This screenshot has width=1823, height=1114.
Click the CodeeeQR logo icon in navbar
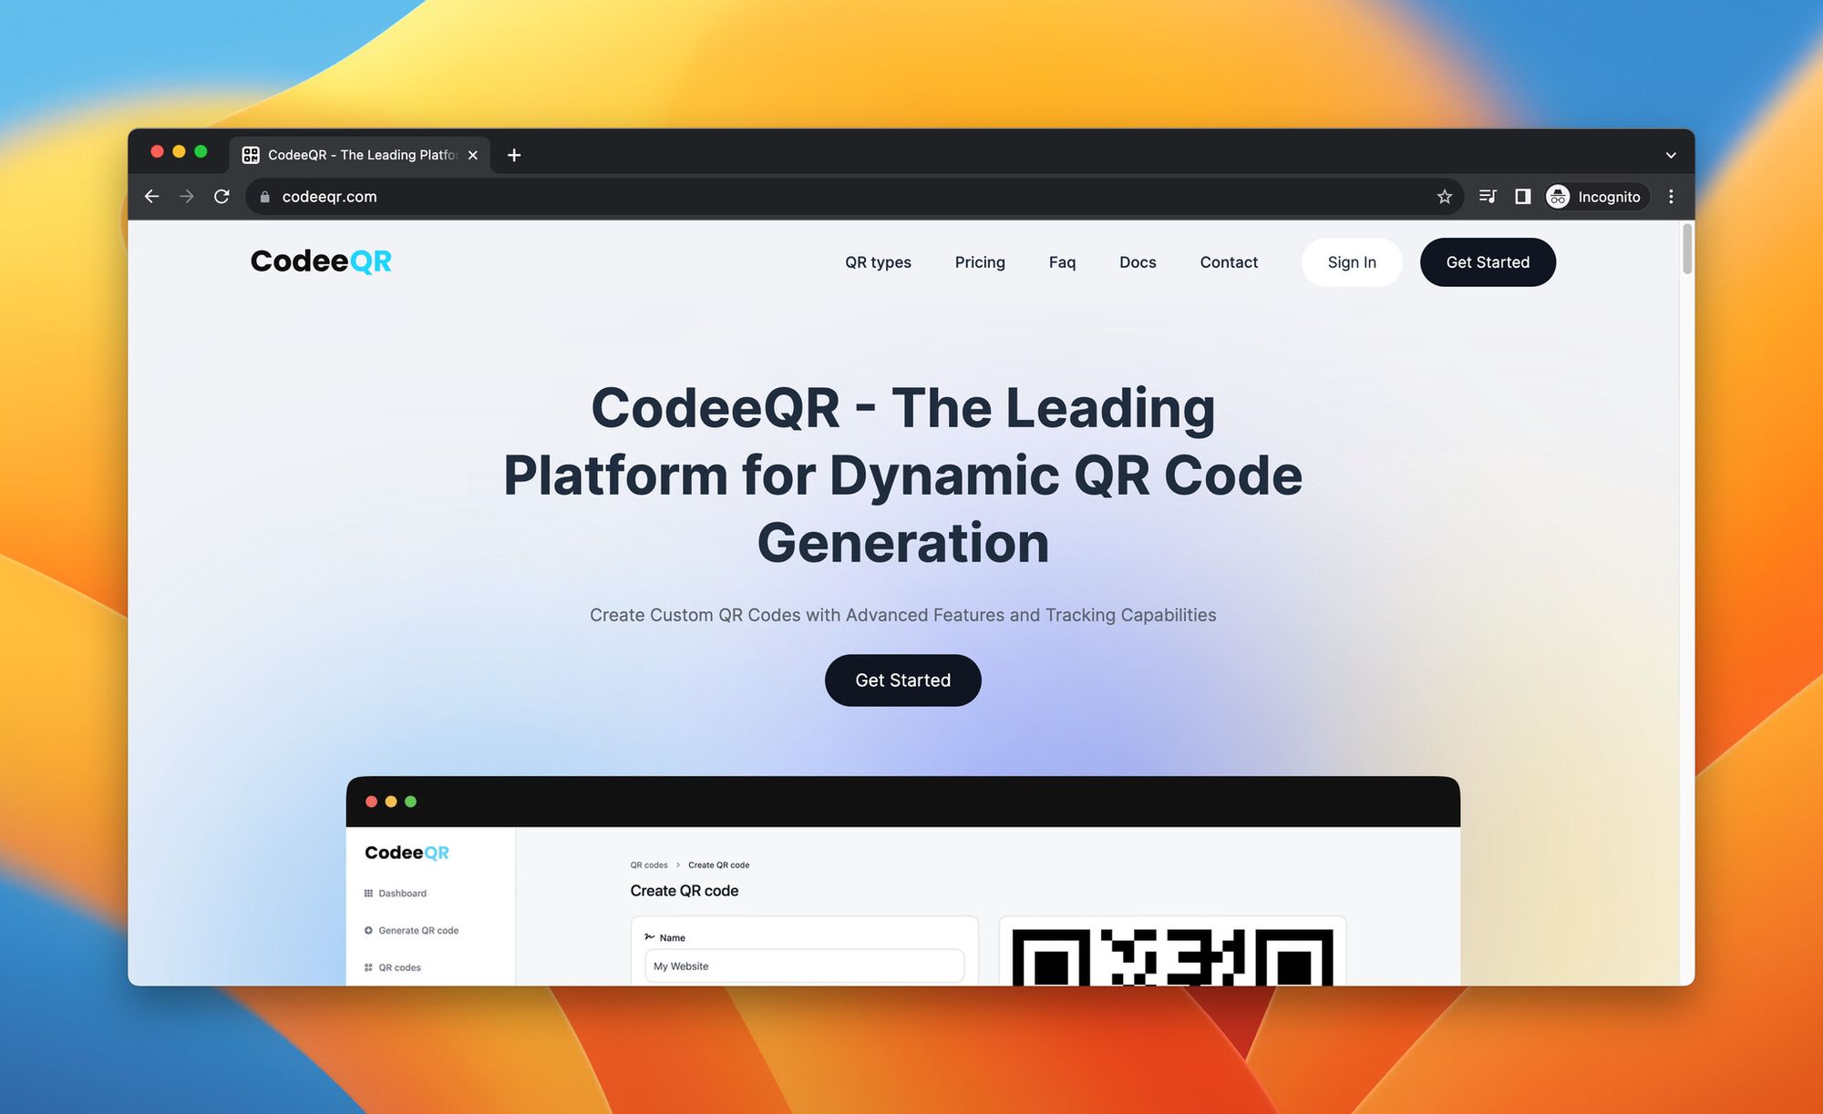point(322,261)
